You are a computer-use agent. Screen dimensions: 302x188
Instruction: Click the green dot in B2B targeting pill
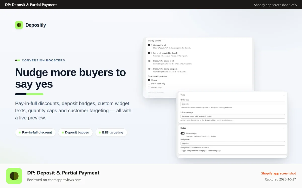pyautogui.click(x=100, y=133)
